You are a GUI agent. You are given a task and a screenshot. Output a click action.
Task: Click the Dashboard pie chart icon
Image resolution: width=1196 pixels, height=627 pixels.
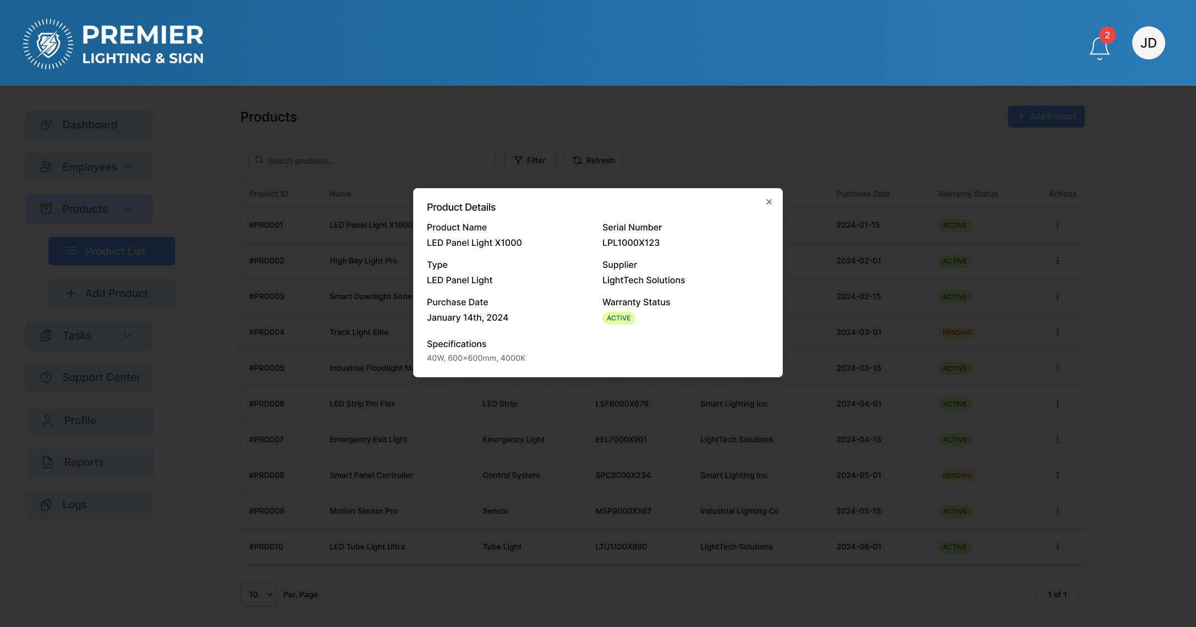coord(46,125)
